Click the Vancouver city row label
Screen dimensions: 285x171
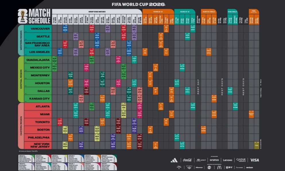click(x=38, y=29)
